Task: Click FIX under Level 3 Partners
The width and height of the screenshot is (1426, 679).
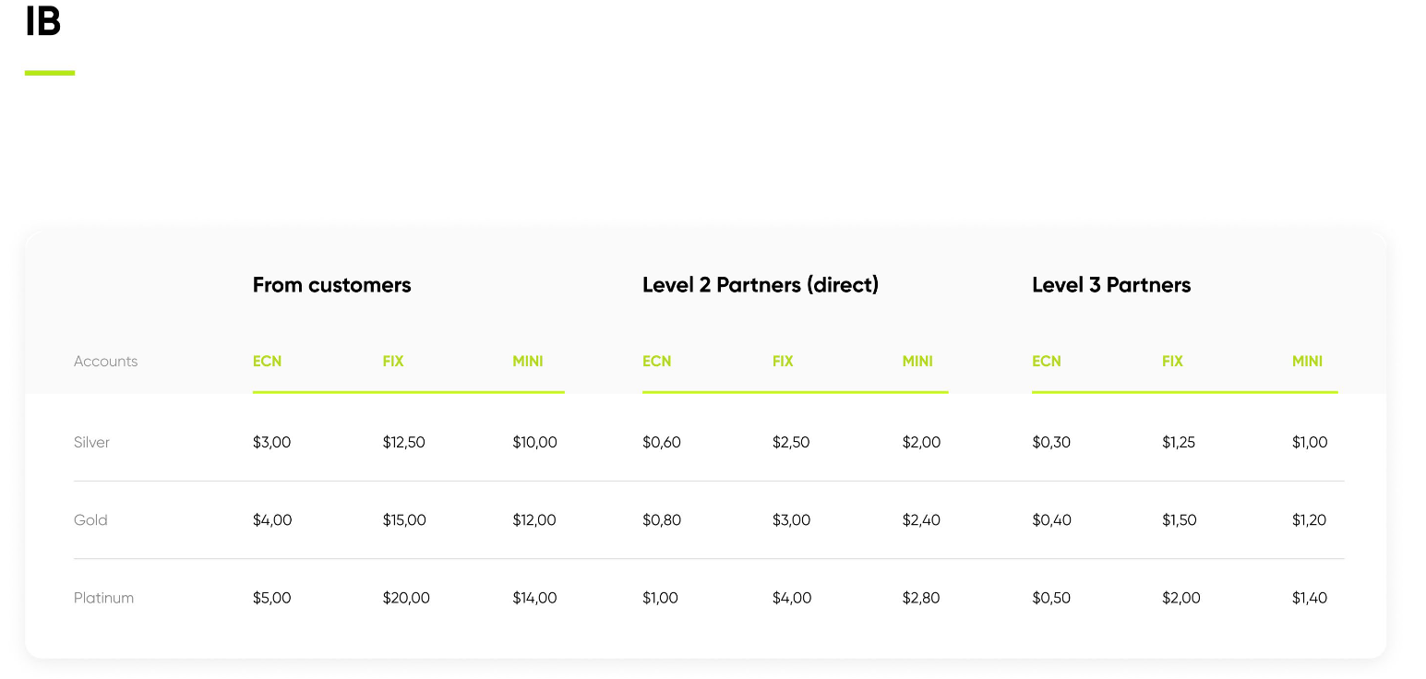Action: [1172, 362]
